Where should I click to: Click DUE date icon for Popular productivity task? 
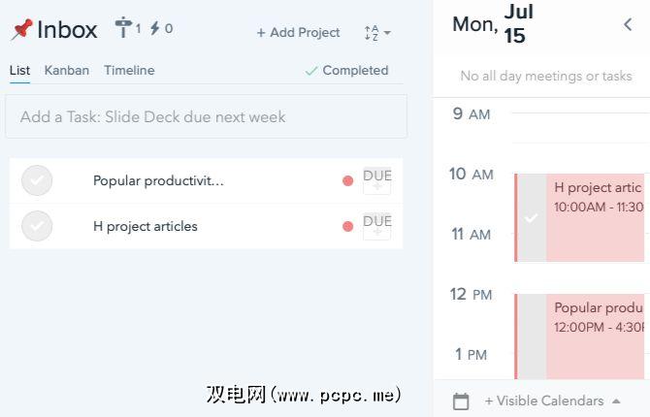click(x=376, y=179)
